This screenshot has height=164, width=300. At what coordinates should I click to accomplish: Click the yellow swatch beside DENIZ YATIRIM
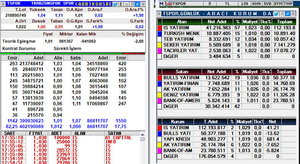click(x=160, y=95)
